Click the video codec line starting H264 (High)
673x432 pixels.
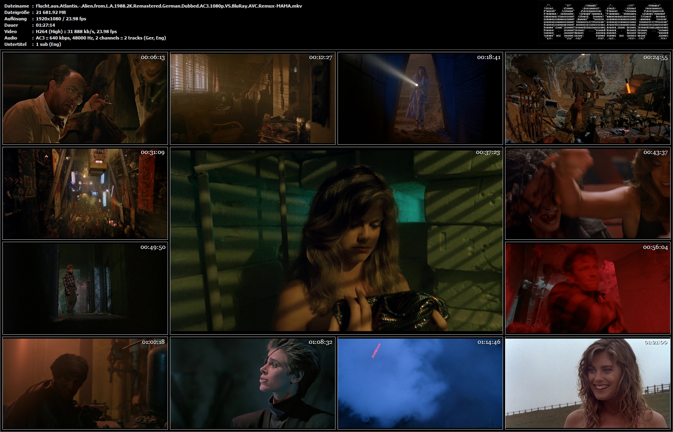tap(76, 32)
